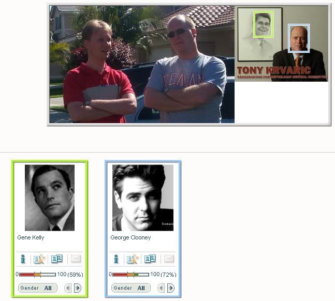335x301 pixels.
Task: Show next match on George Clooney card
Action: [x=171, y=288]
